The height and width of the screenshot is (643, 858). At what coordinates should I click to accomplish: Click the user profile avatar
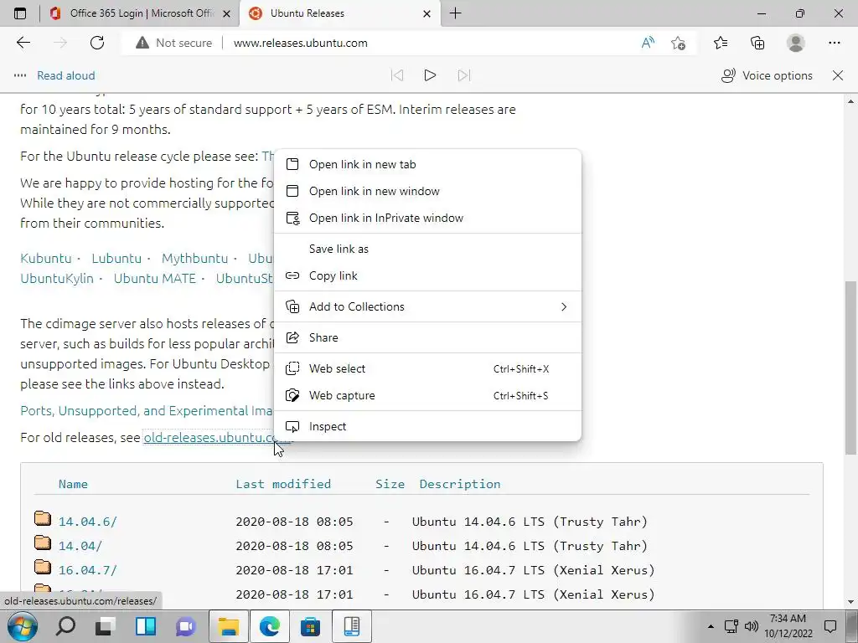796,43
